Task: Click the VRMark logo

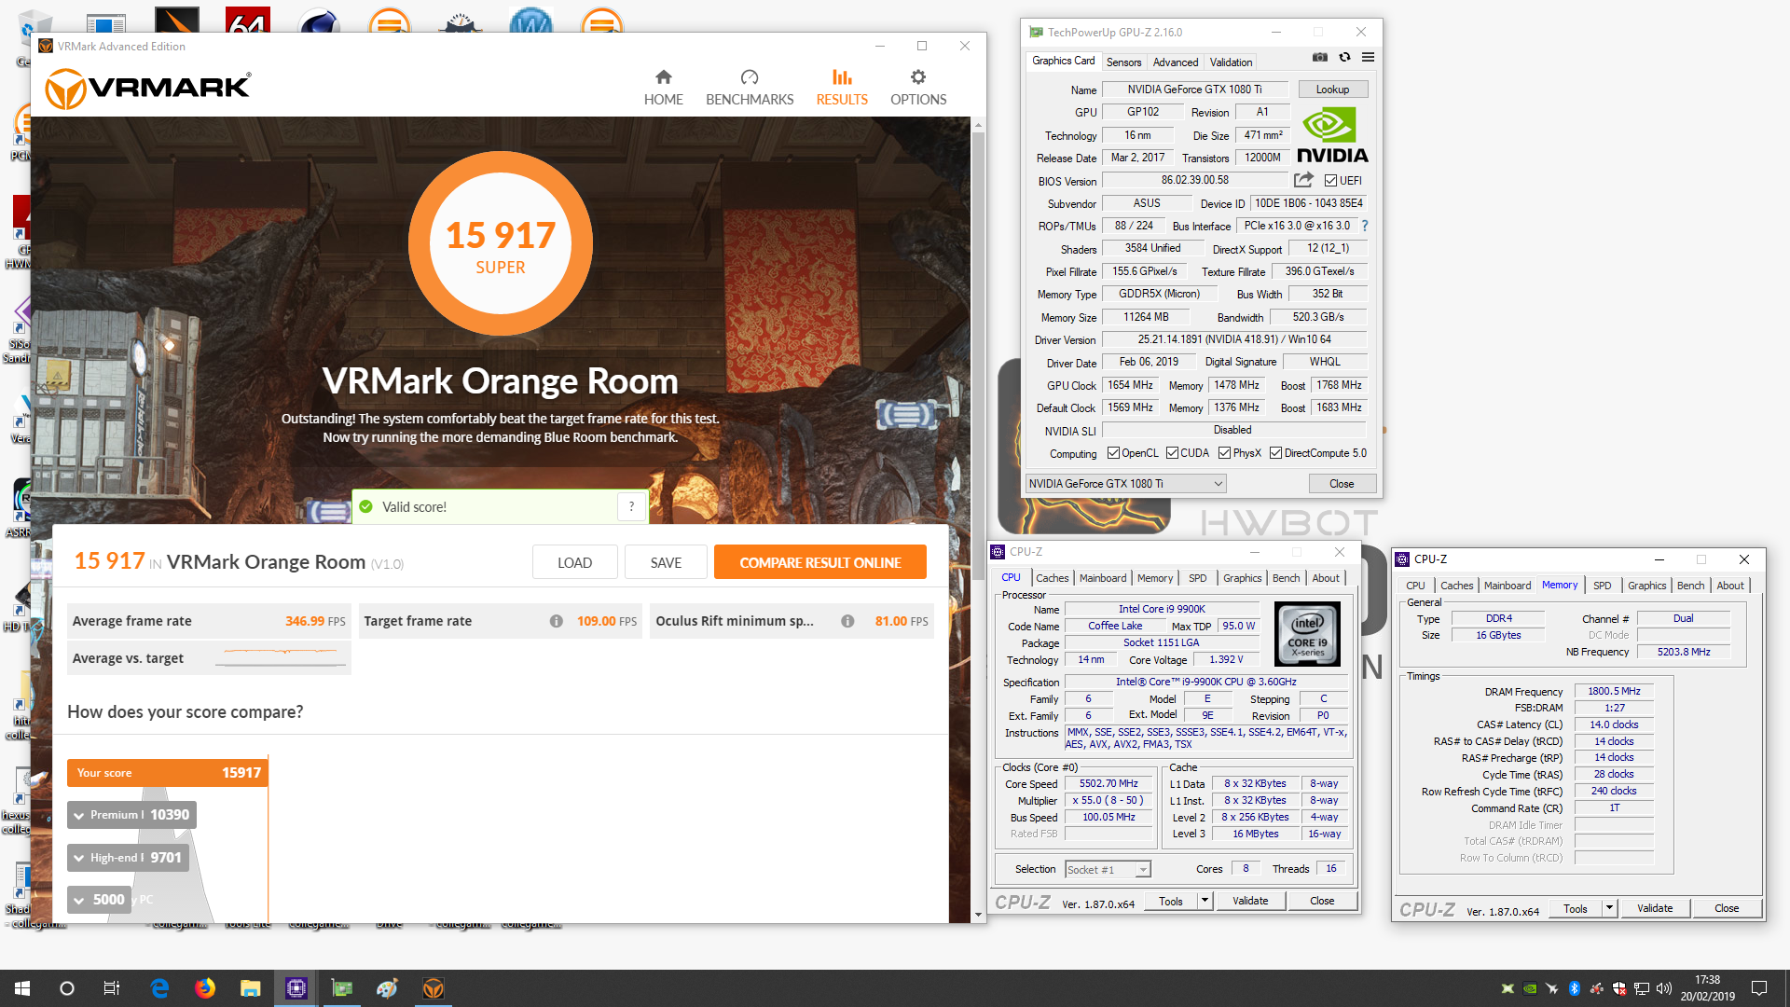Action: pos(148,88)
